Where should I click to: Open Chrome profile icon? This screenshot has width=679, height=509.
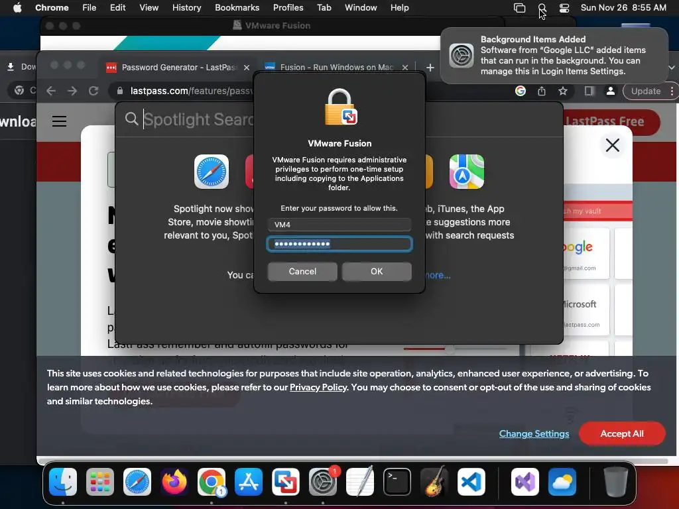pyautogui.click(x=611, y=91)
